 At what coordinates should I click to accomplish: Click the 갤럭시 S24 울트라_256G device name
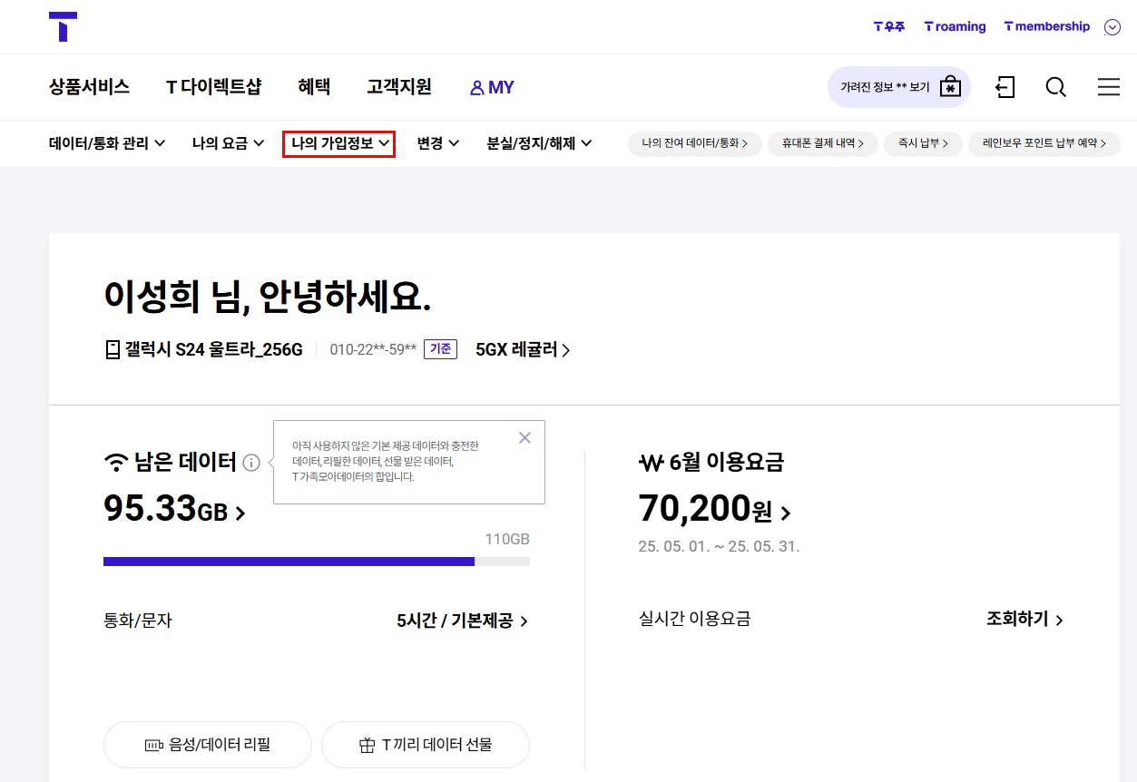tap(214, 349)
